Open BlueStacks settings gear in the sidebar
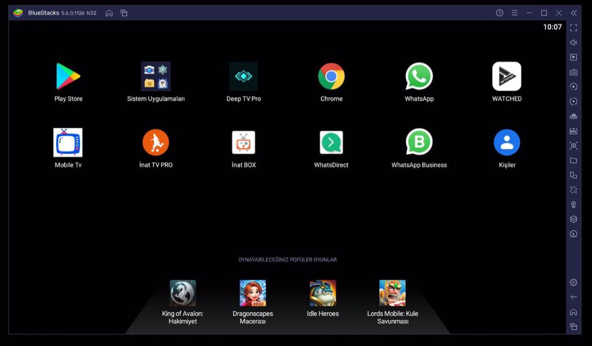This screenshot has height=346, width=592. click(x=573, y=282)
